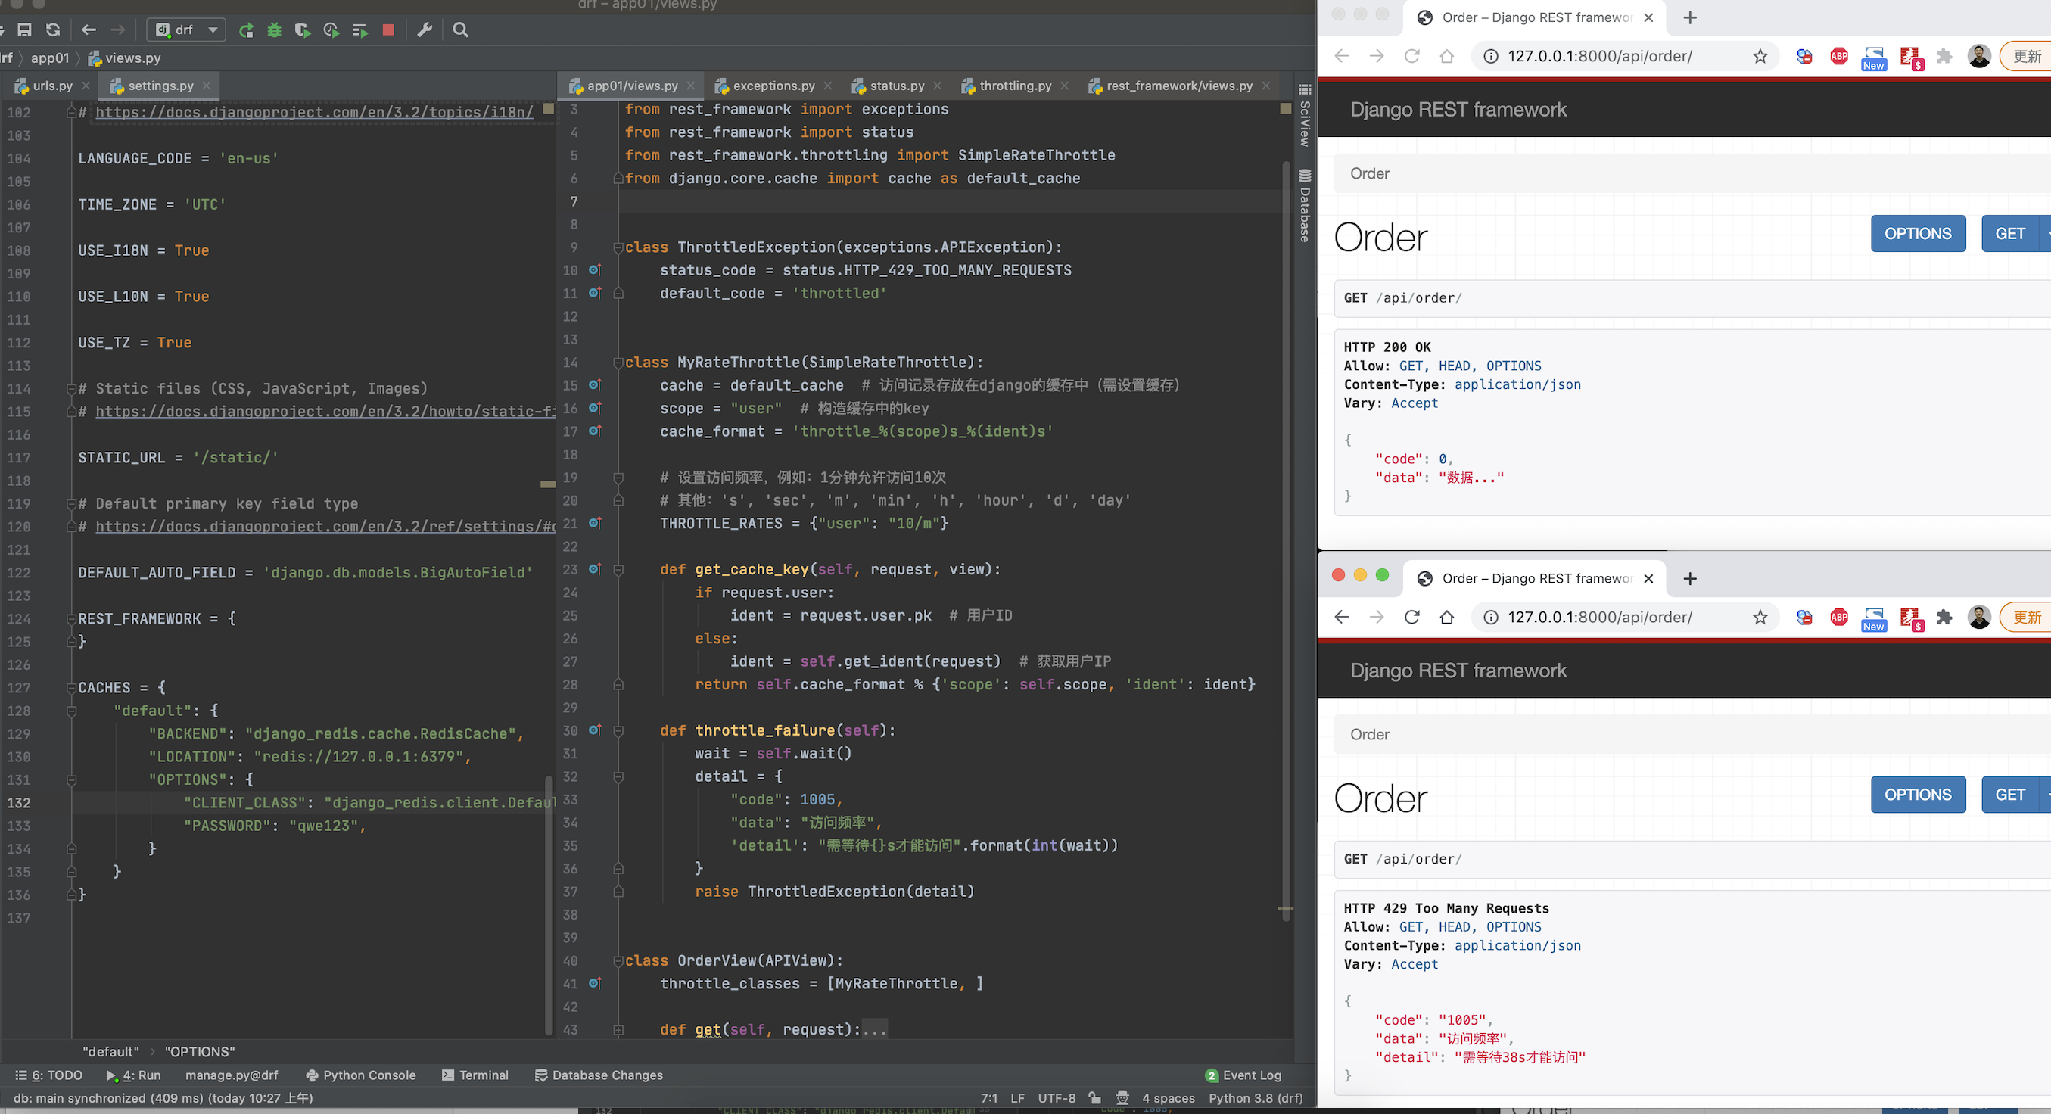Reload page in bottom browser window
This screenshot has width=2051, height=1114.
click(1411, 617)
